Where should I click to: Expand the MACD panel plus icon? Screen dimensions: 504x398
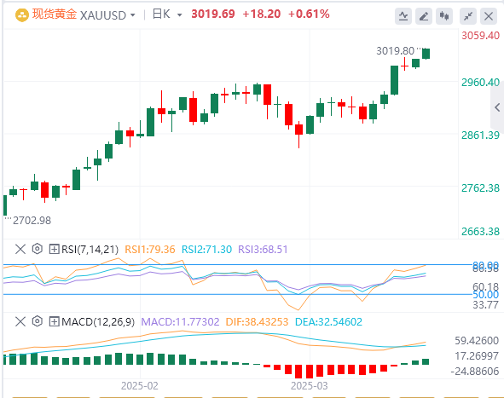54,321
